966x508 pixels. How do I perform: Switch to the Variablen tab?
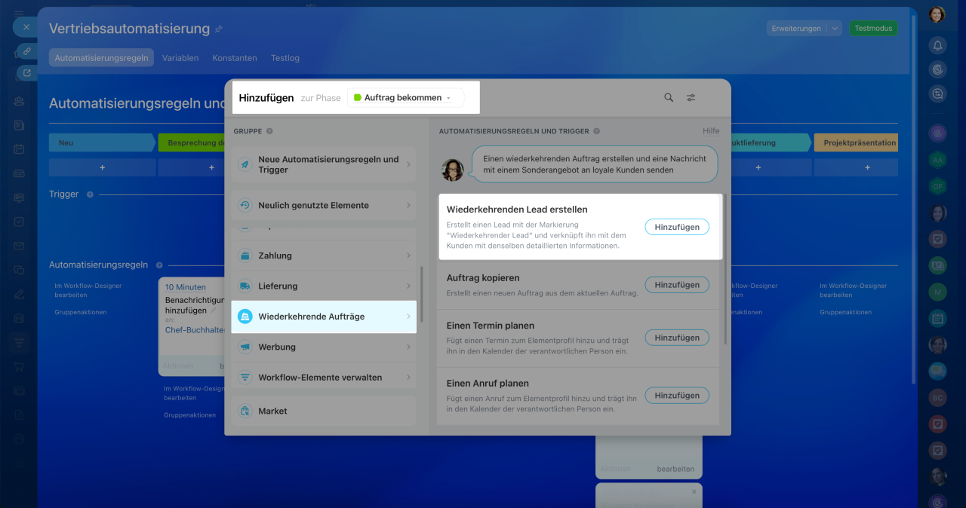click(x=180, y=58)
